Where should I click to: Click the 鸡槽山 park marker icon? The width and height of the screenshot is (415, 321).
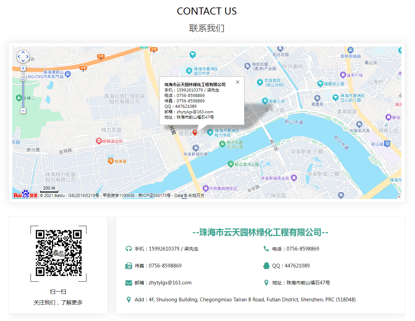click(19, 98)
